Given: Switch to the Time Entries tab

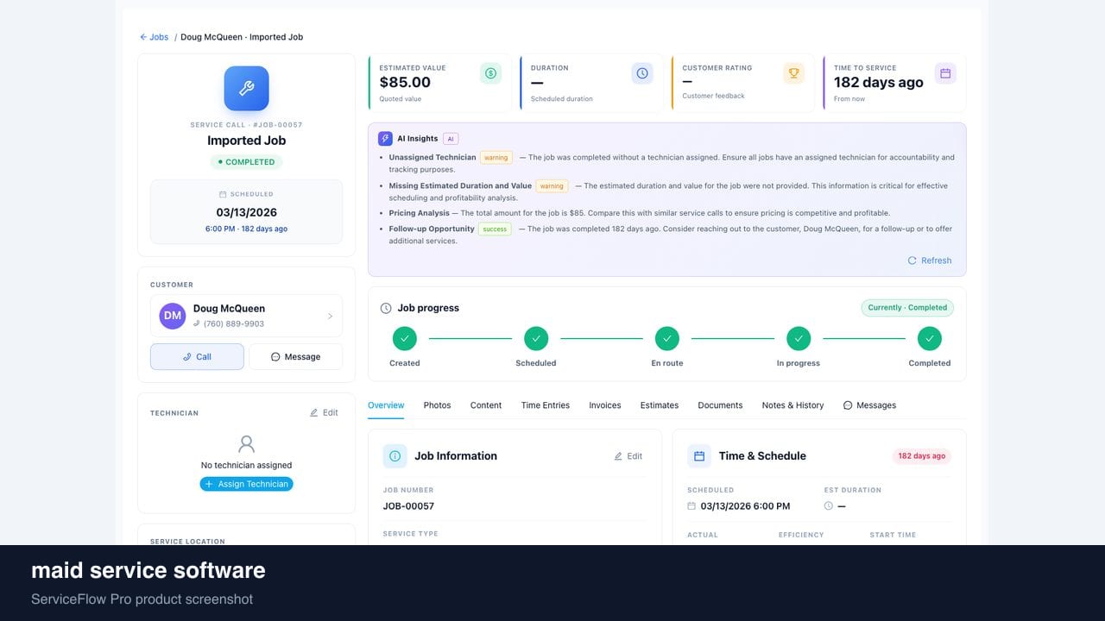Looking at the screenshot, I should tap(546, 405).
